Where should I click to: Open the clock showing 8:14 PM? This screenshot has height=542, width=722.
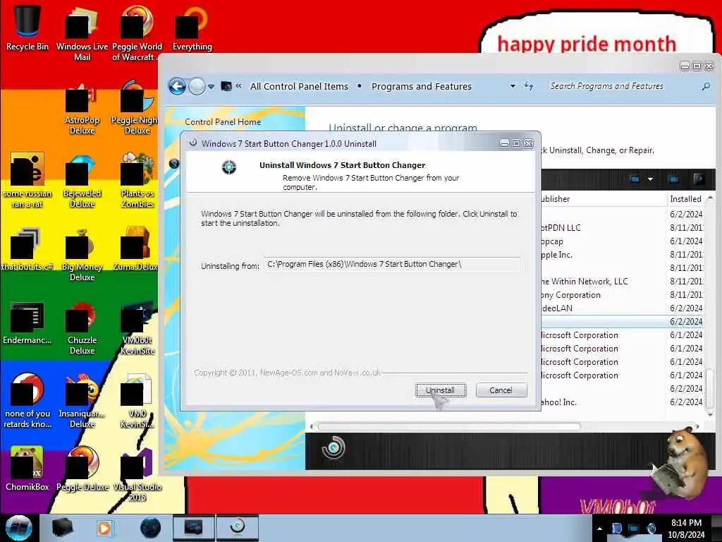click(x=686, y=529)
